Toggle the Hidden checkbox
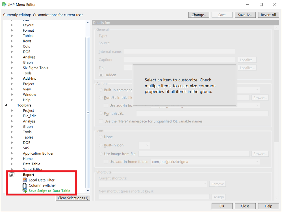 point(101,75)
